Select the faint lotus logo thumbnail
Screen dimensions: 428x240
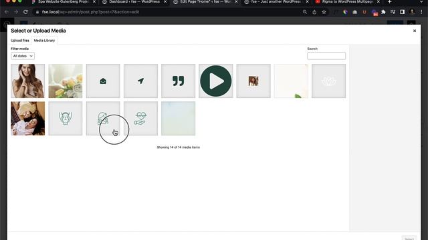pos(328,81)
